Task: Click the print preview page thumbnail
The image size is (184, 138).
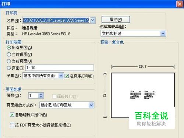Action: [x=143, y=95]
